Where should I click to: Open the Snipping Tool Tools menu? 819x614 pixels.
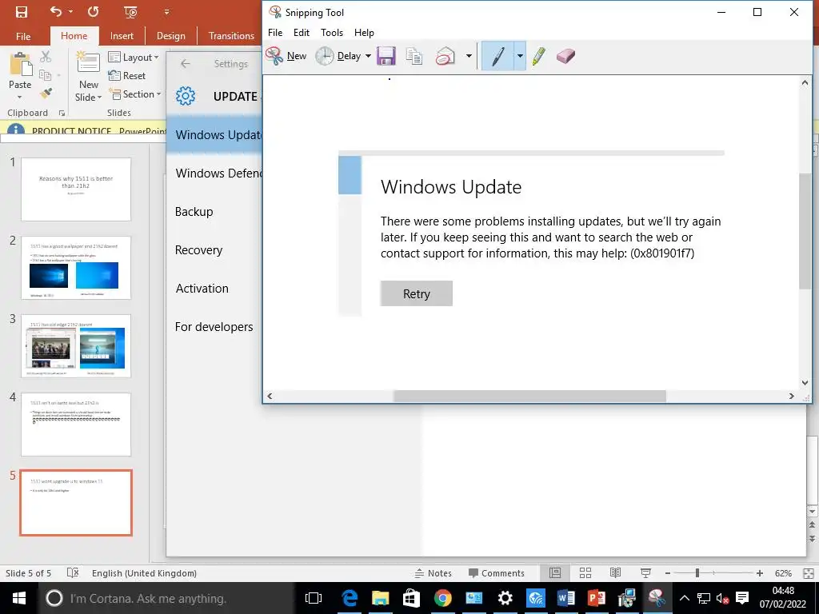(332, 32)
